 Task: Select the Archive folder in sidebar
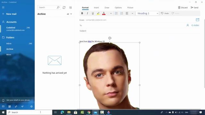(x=17, y=49)
